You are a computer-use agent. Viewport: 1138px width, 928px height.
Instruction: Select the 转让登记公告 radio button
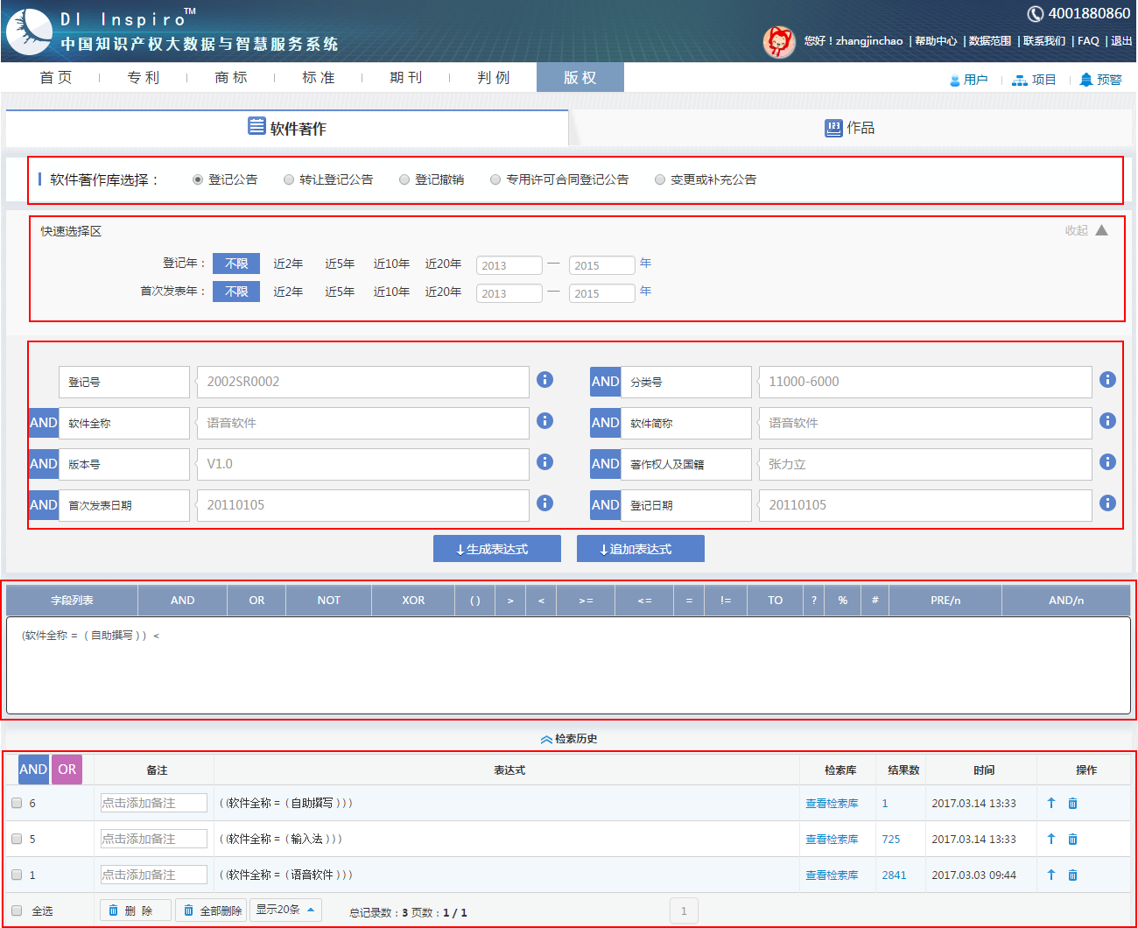pos(289,179)
